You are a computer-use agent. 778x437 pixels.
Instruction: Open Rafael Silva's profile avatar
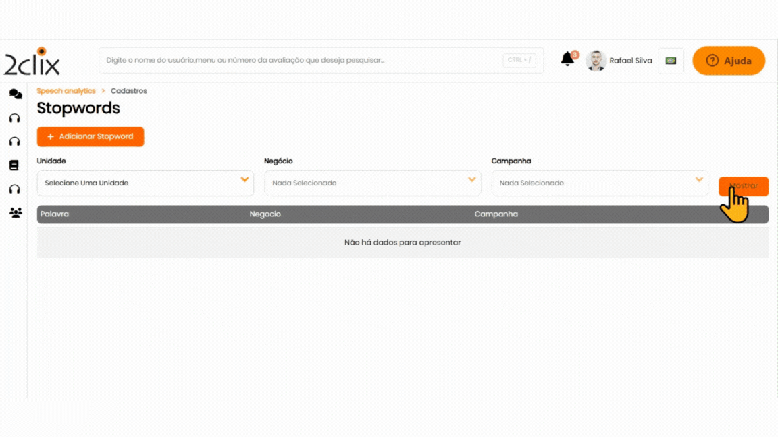pyautogui.click(x=596, y=61)
